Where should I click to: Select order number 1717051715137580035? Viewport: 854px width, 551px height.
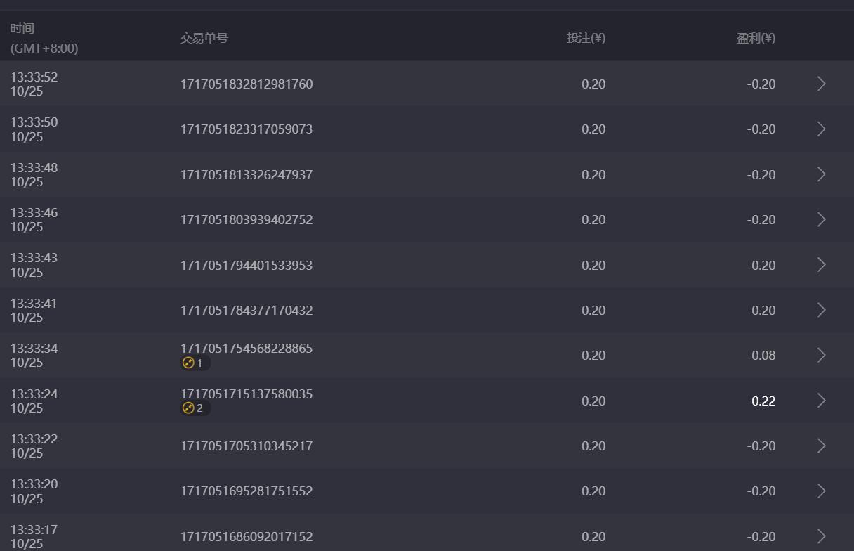point(247,394)
